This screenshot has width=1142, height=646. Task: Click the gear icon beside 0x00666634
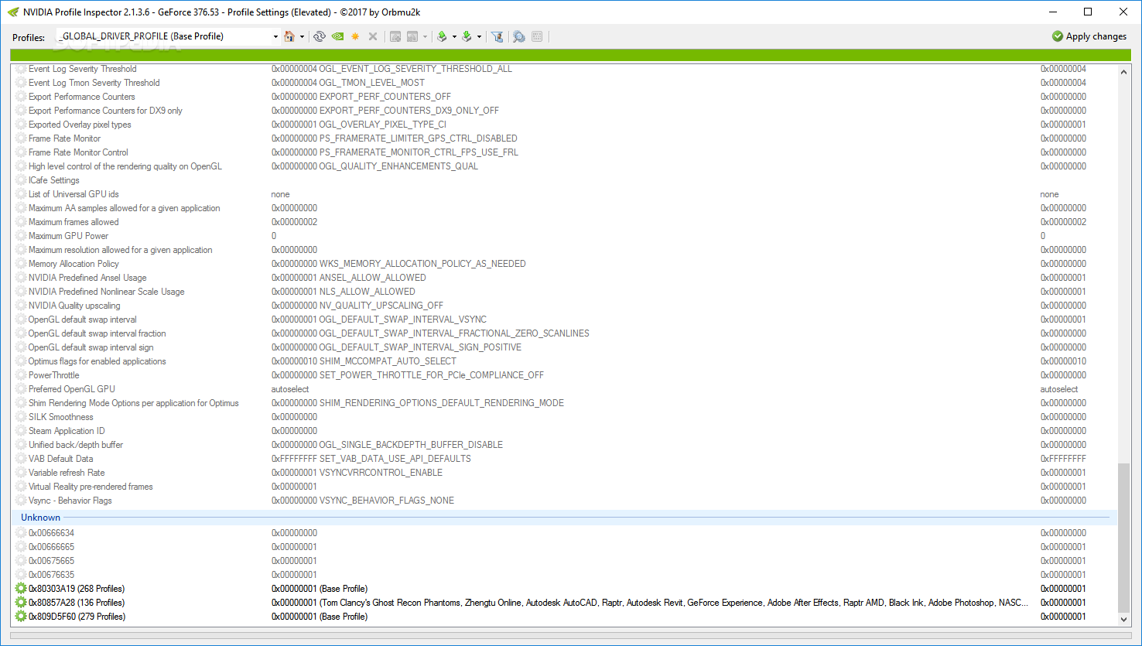point(21,533)
